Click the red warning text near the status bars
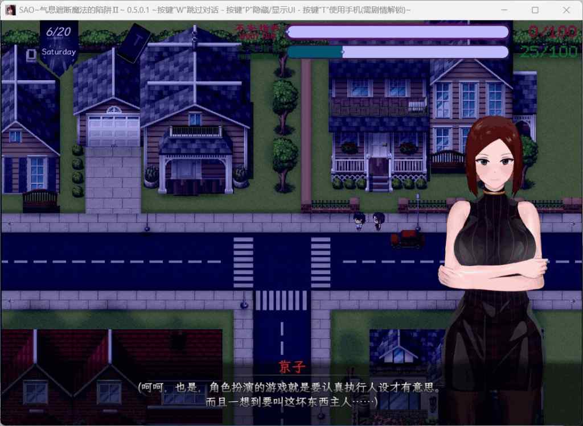The image size is (583, 426). [x=259, y=31]
